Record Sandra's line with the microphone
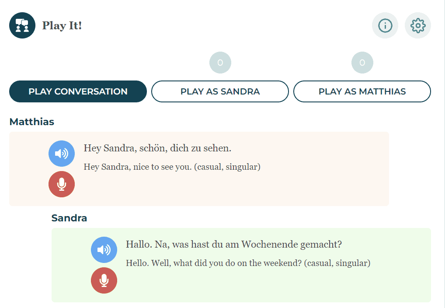Screen dimensions: 445x308 pos(104,280)
